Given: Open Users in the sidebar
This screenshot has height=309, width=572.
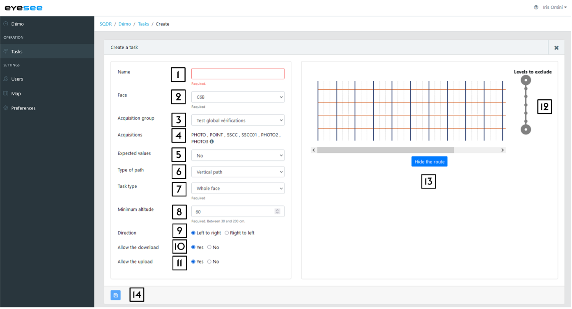Looking at the screenshot, I should click(x=47, y=79).
